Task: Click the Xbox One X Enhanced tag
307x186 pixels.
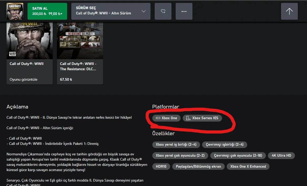Action: pyautogui.click(x=248, y=166)
